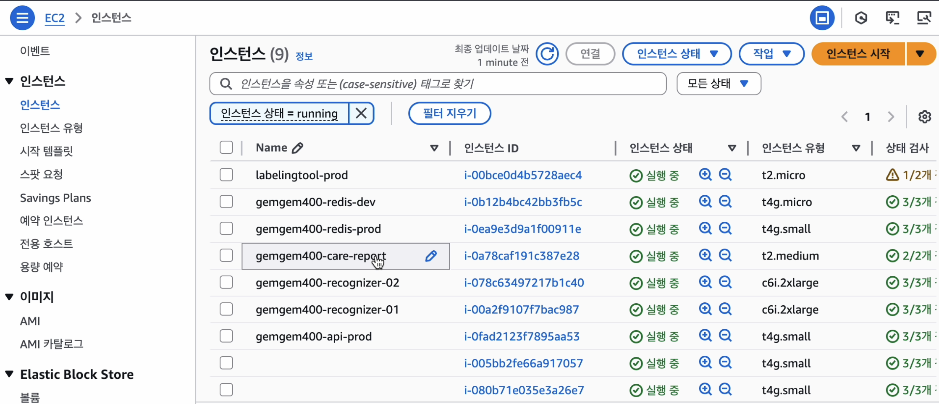Open instance ID link i-078c63497217b1c40

(x=524, y=283)
